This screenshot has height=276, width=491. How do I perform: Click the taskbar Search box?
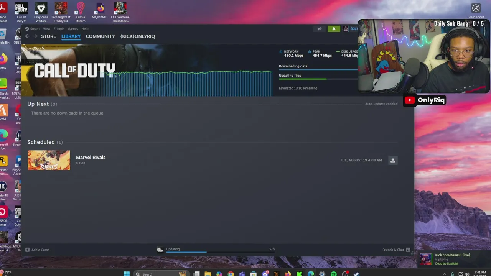click(161, 274)
